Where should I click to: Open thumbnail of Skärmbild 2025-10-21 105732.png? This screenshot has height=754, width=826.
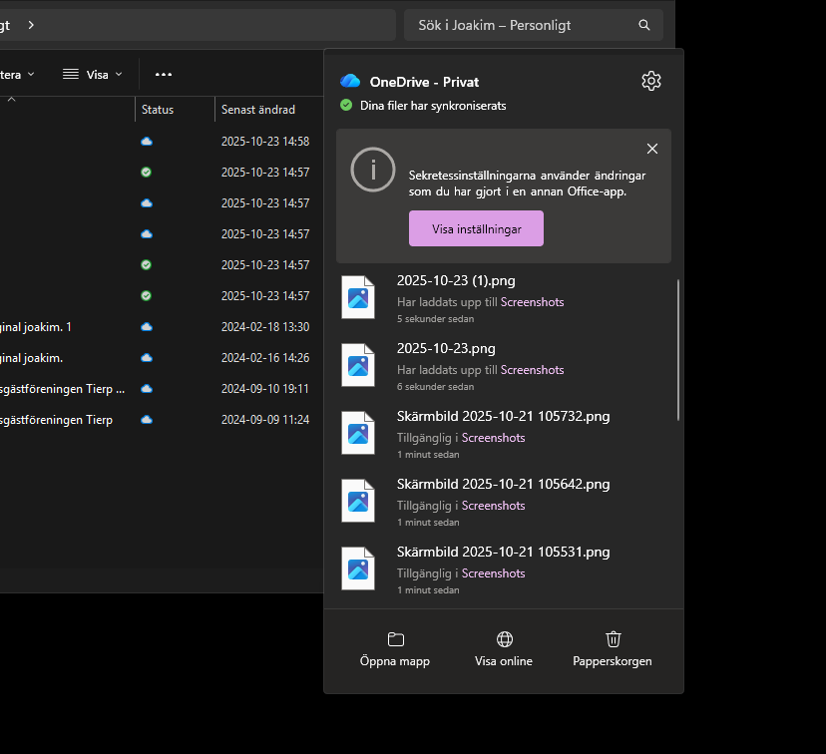coord(358,433)
